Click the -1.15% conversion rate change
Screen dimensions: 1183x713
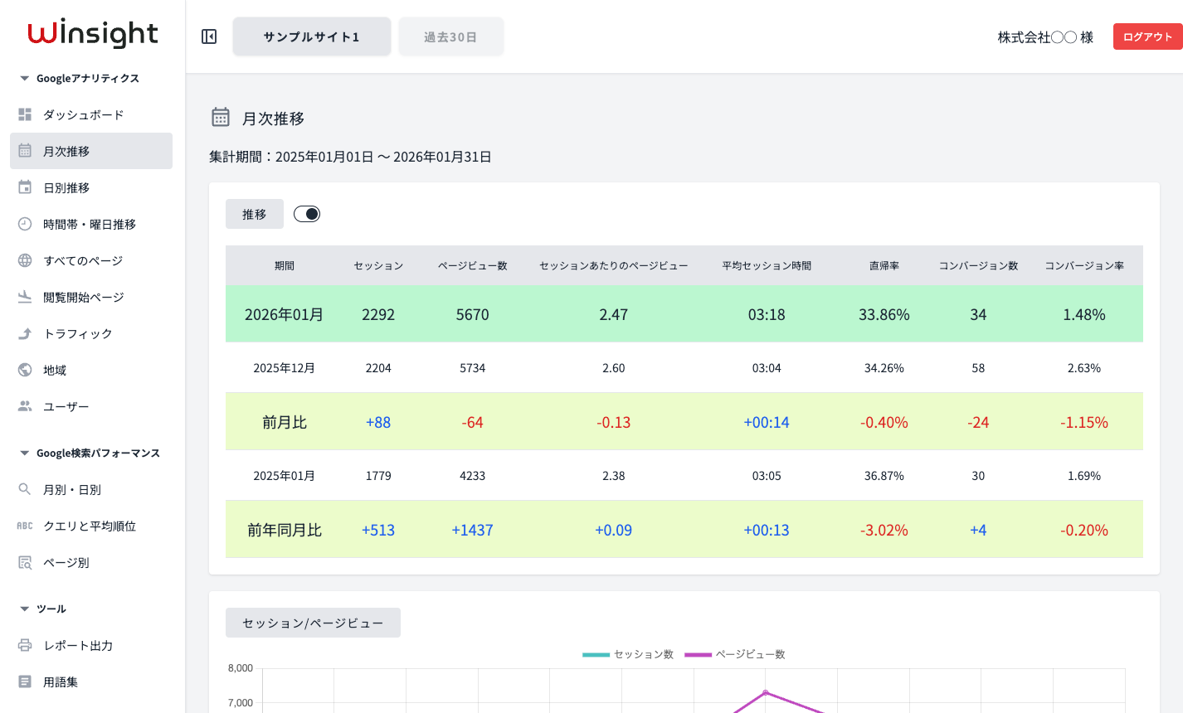click(1084, 422)
